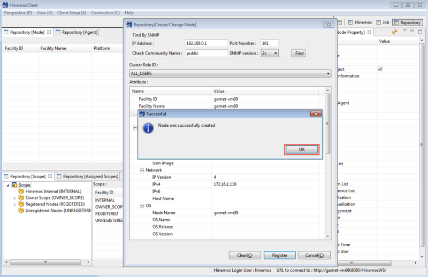Click the attribute table vertical scrollbar
The image size is (428, 277).
(x=327, y=124)
